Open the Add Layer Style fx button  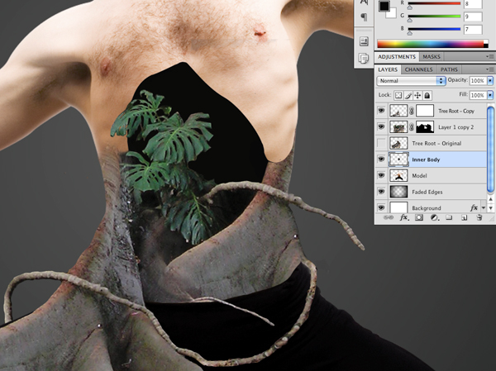(403, 217)
